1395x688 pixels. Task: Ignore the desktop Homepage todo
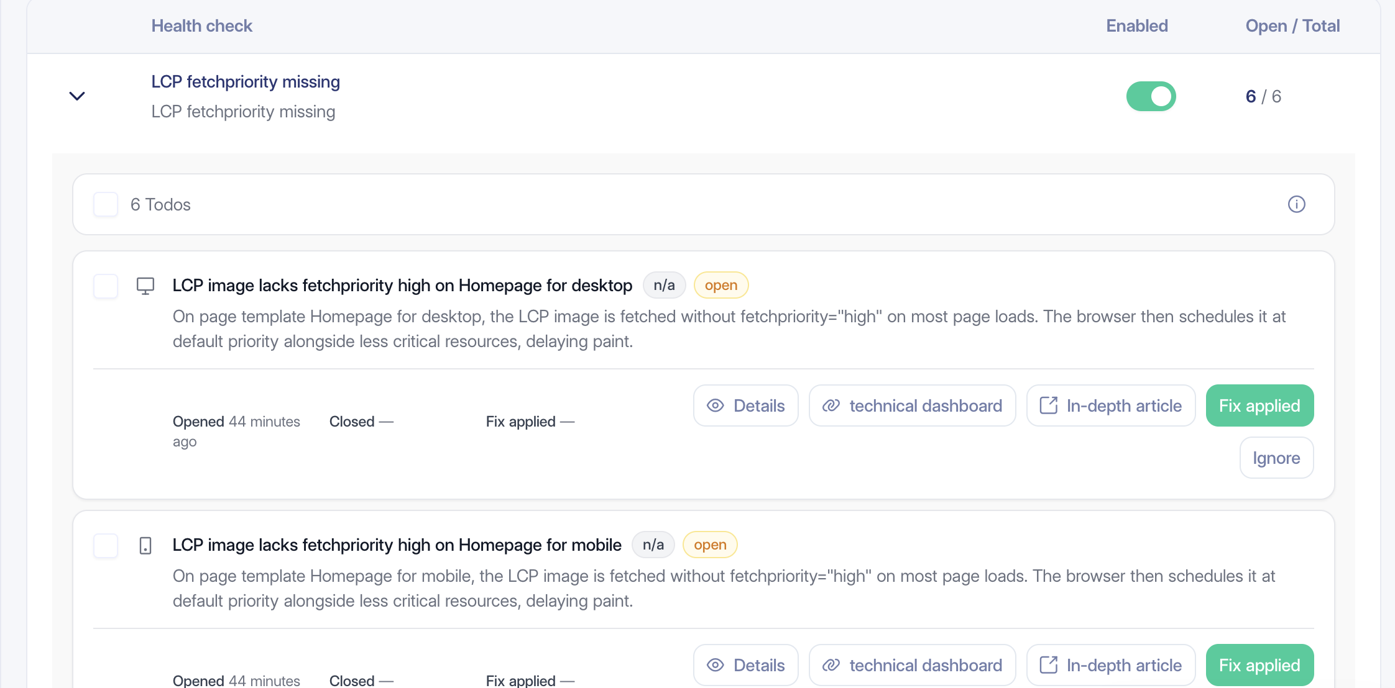[1276, 458]
